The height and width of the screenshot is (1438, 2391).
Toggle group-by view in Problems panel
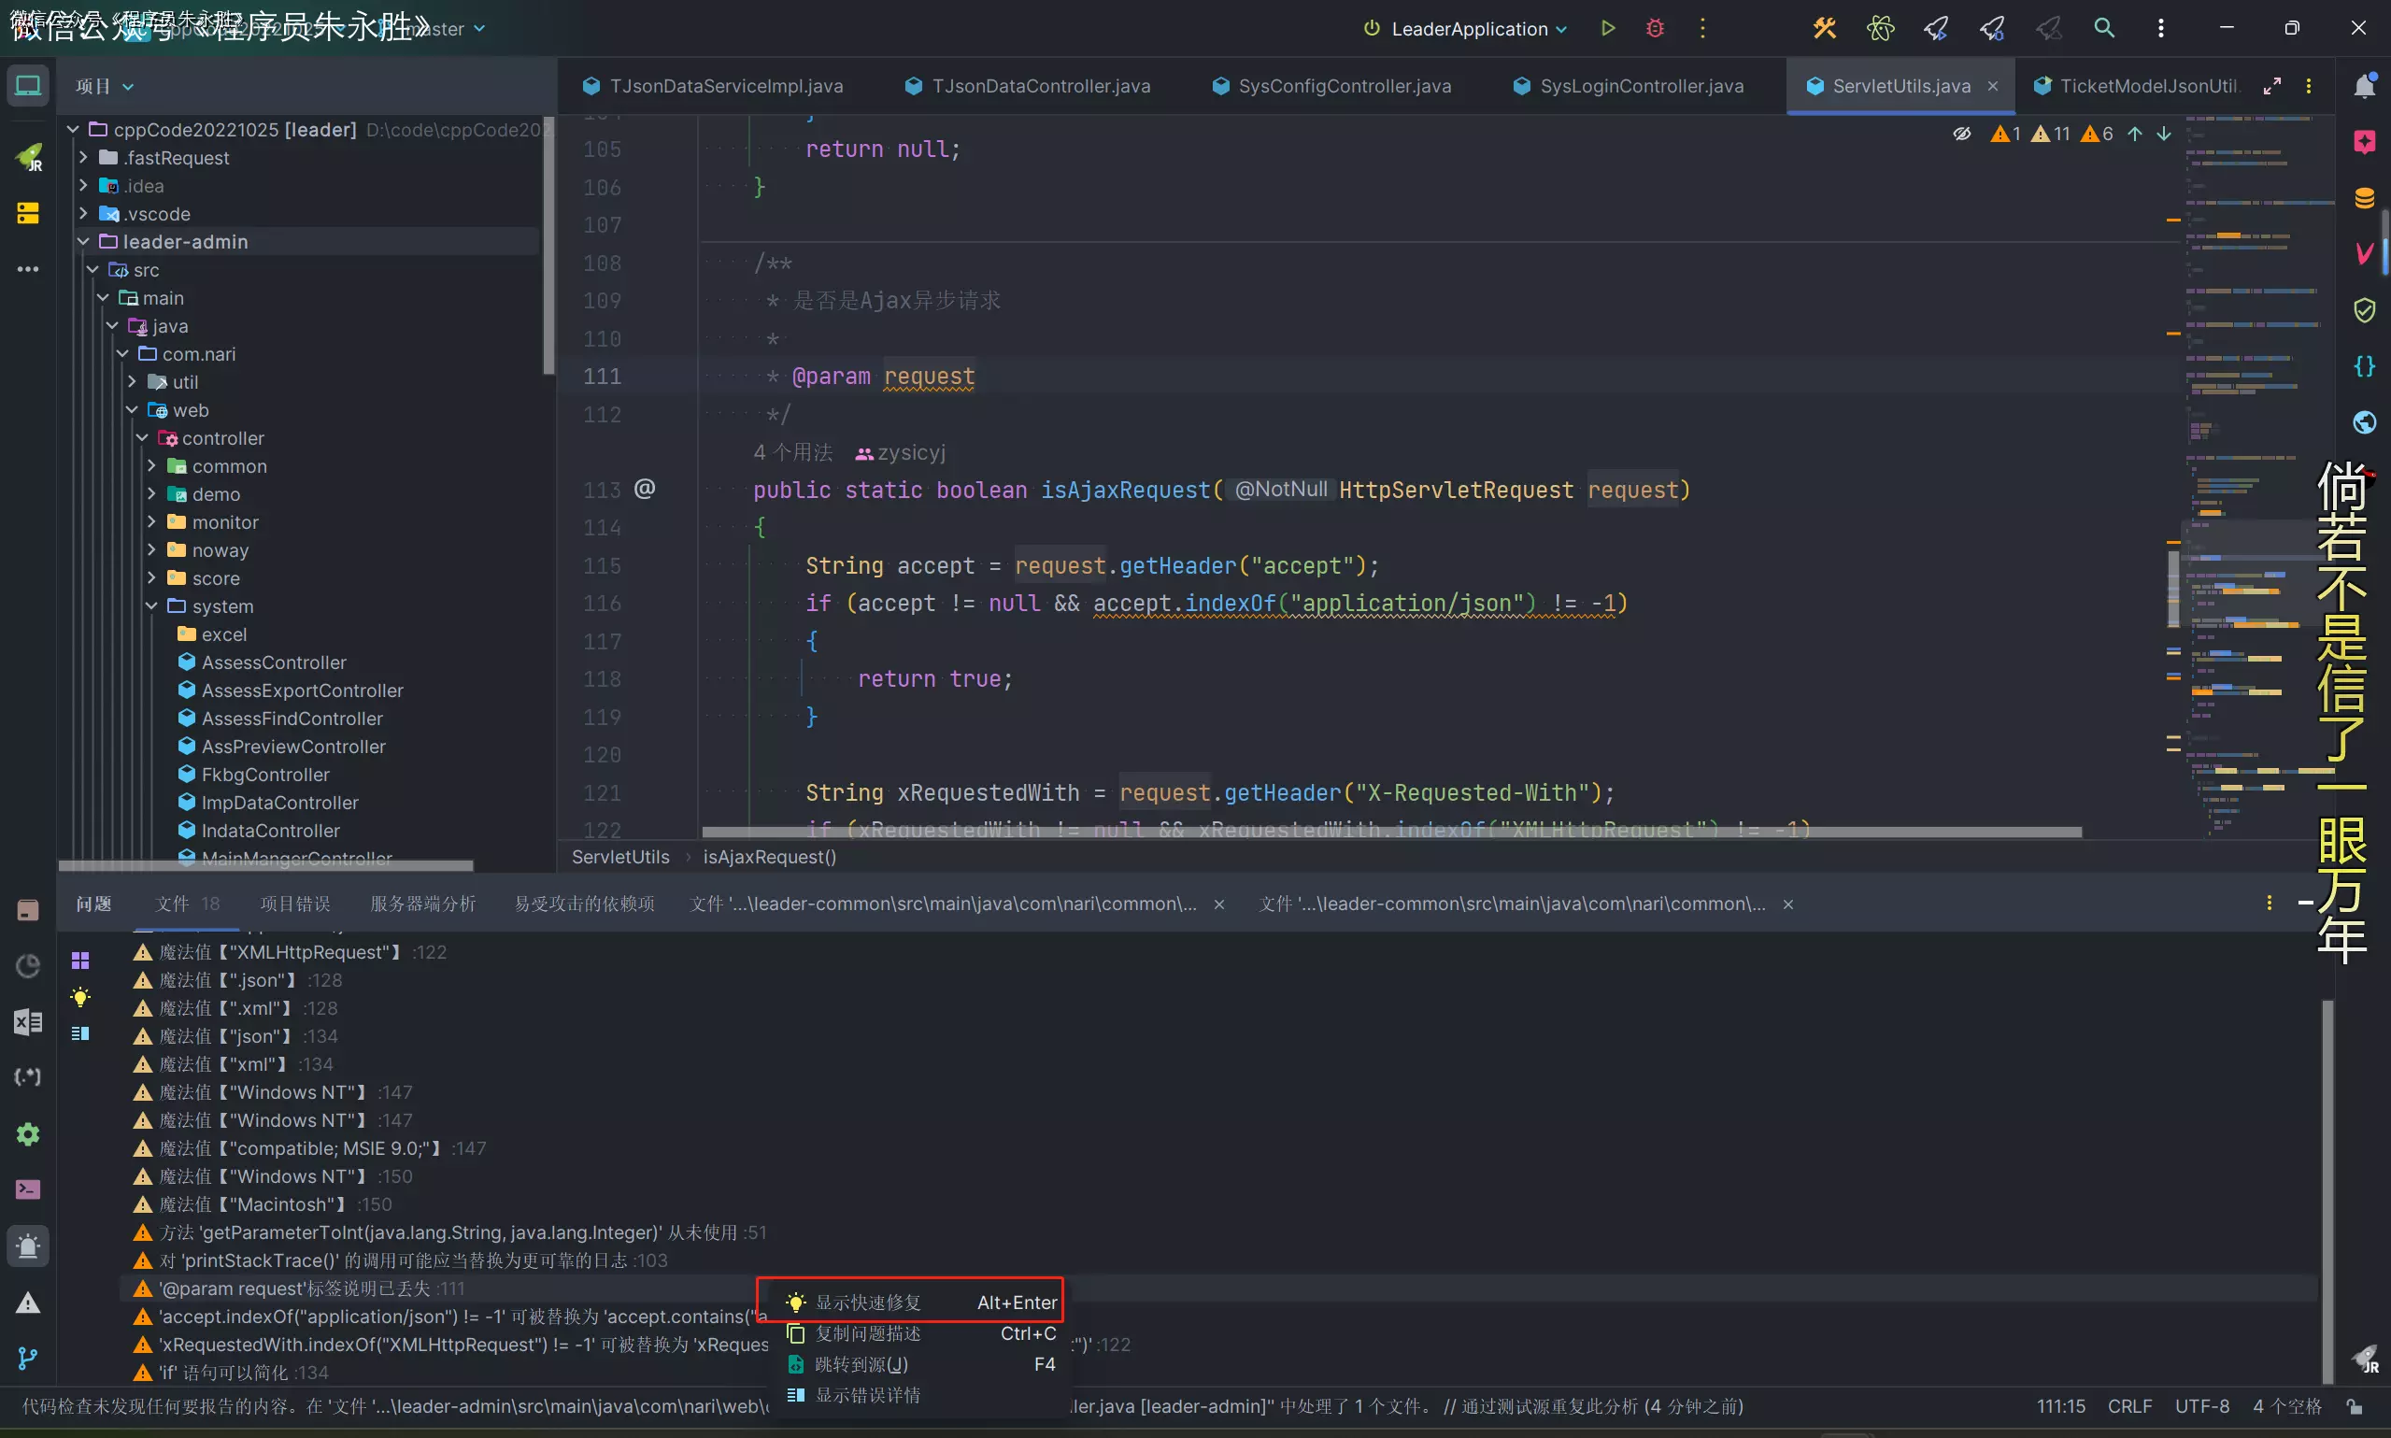(80, 960)
